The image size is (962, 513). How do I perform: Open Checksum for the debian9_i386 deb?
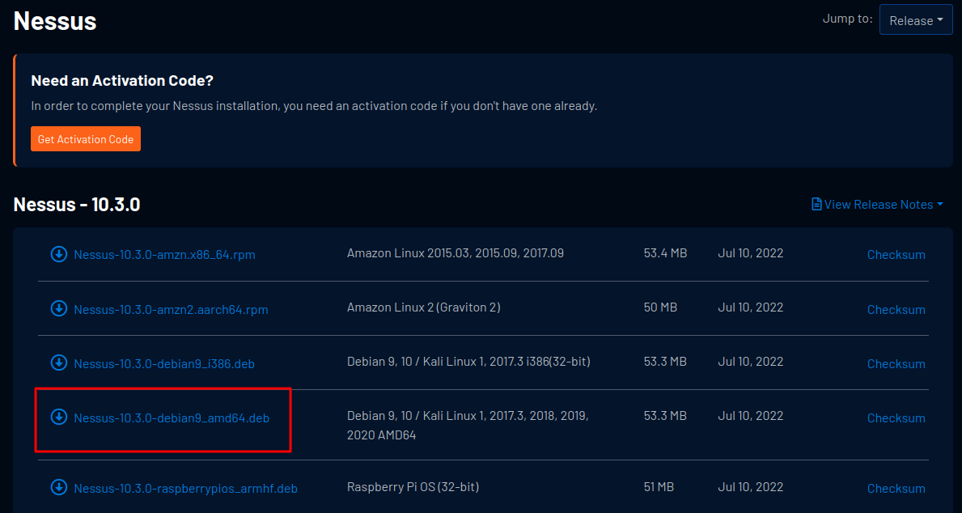[x=896, y=364]
